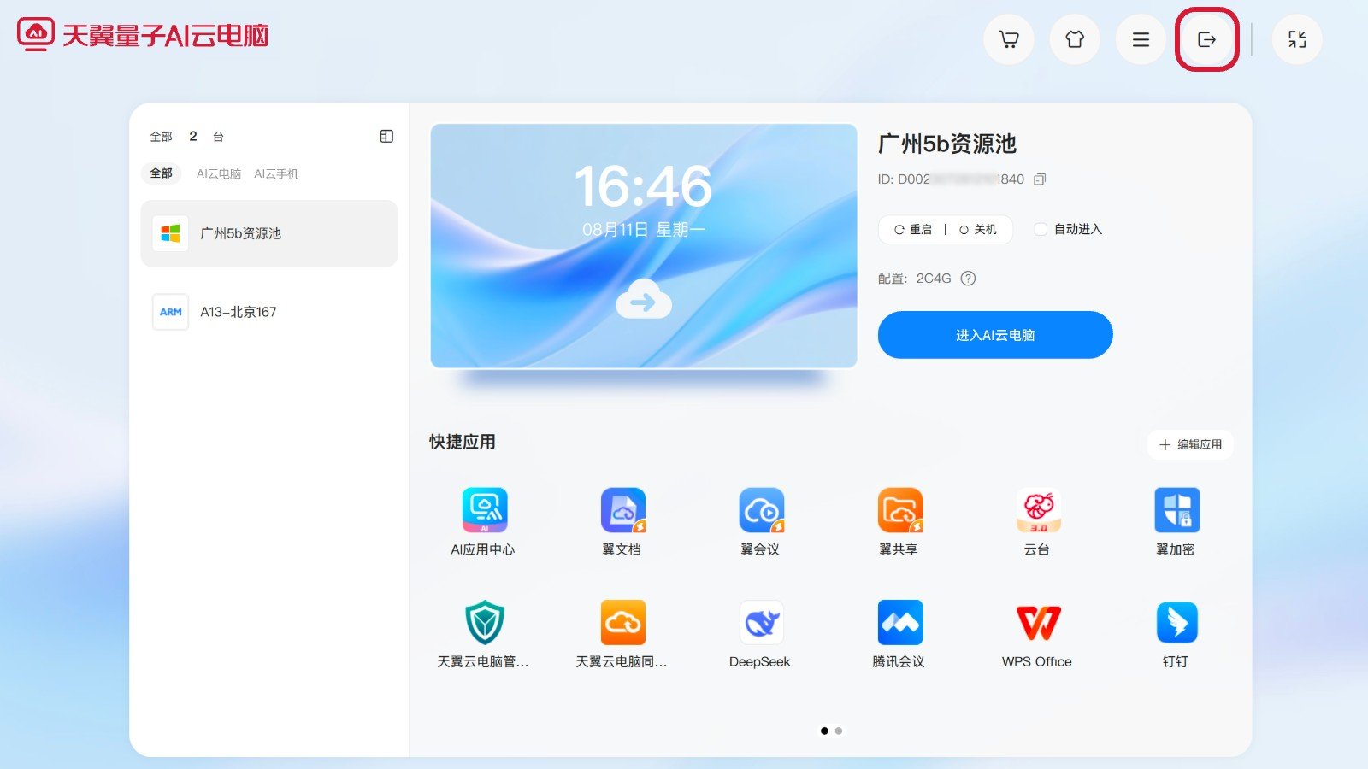
Task: Click the logout exit icon
Action: coord(1206,39)
